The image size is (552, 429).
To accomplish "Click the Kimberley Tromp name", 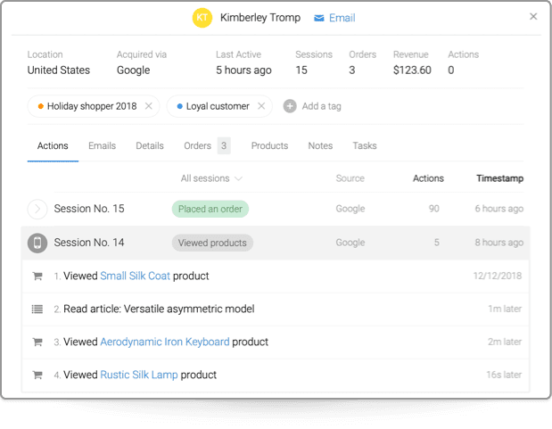I will (x=260, y=18).
